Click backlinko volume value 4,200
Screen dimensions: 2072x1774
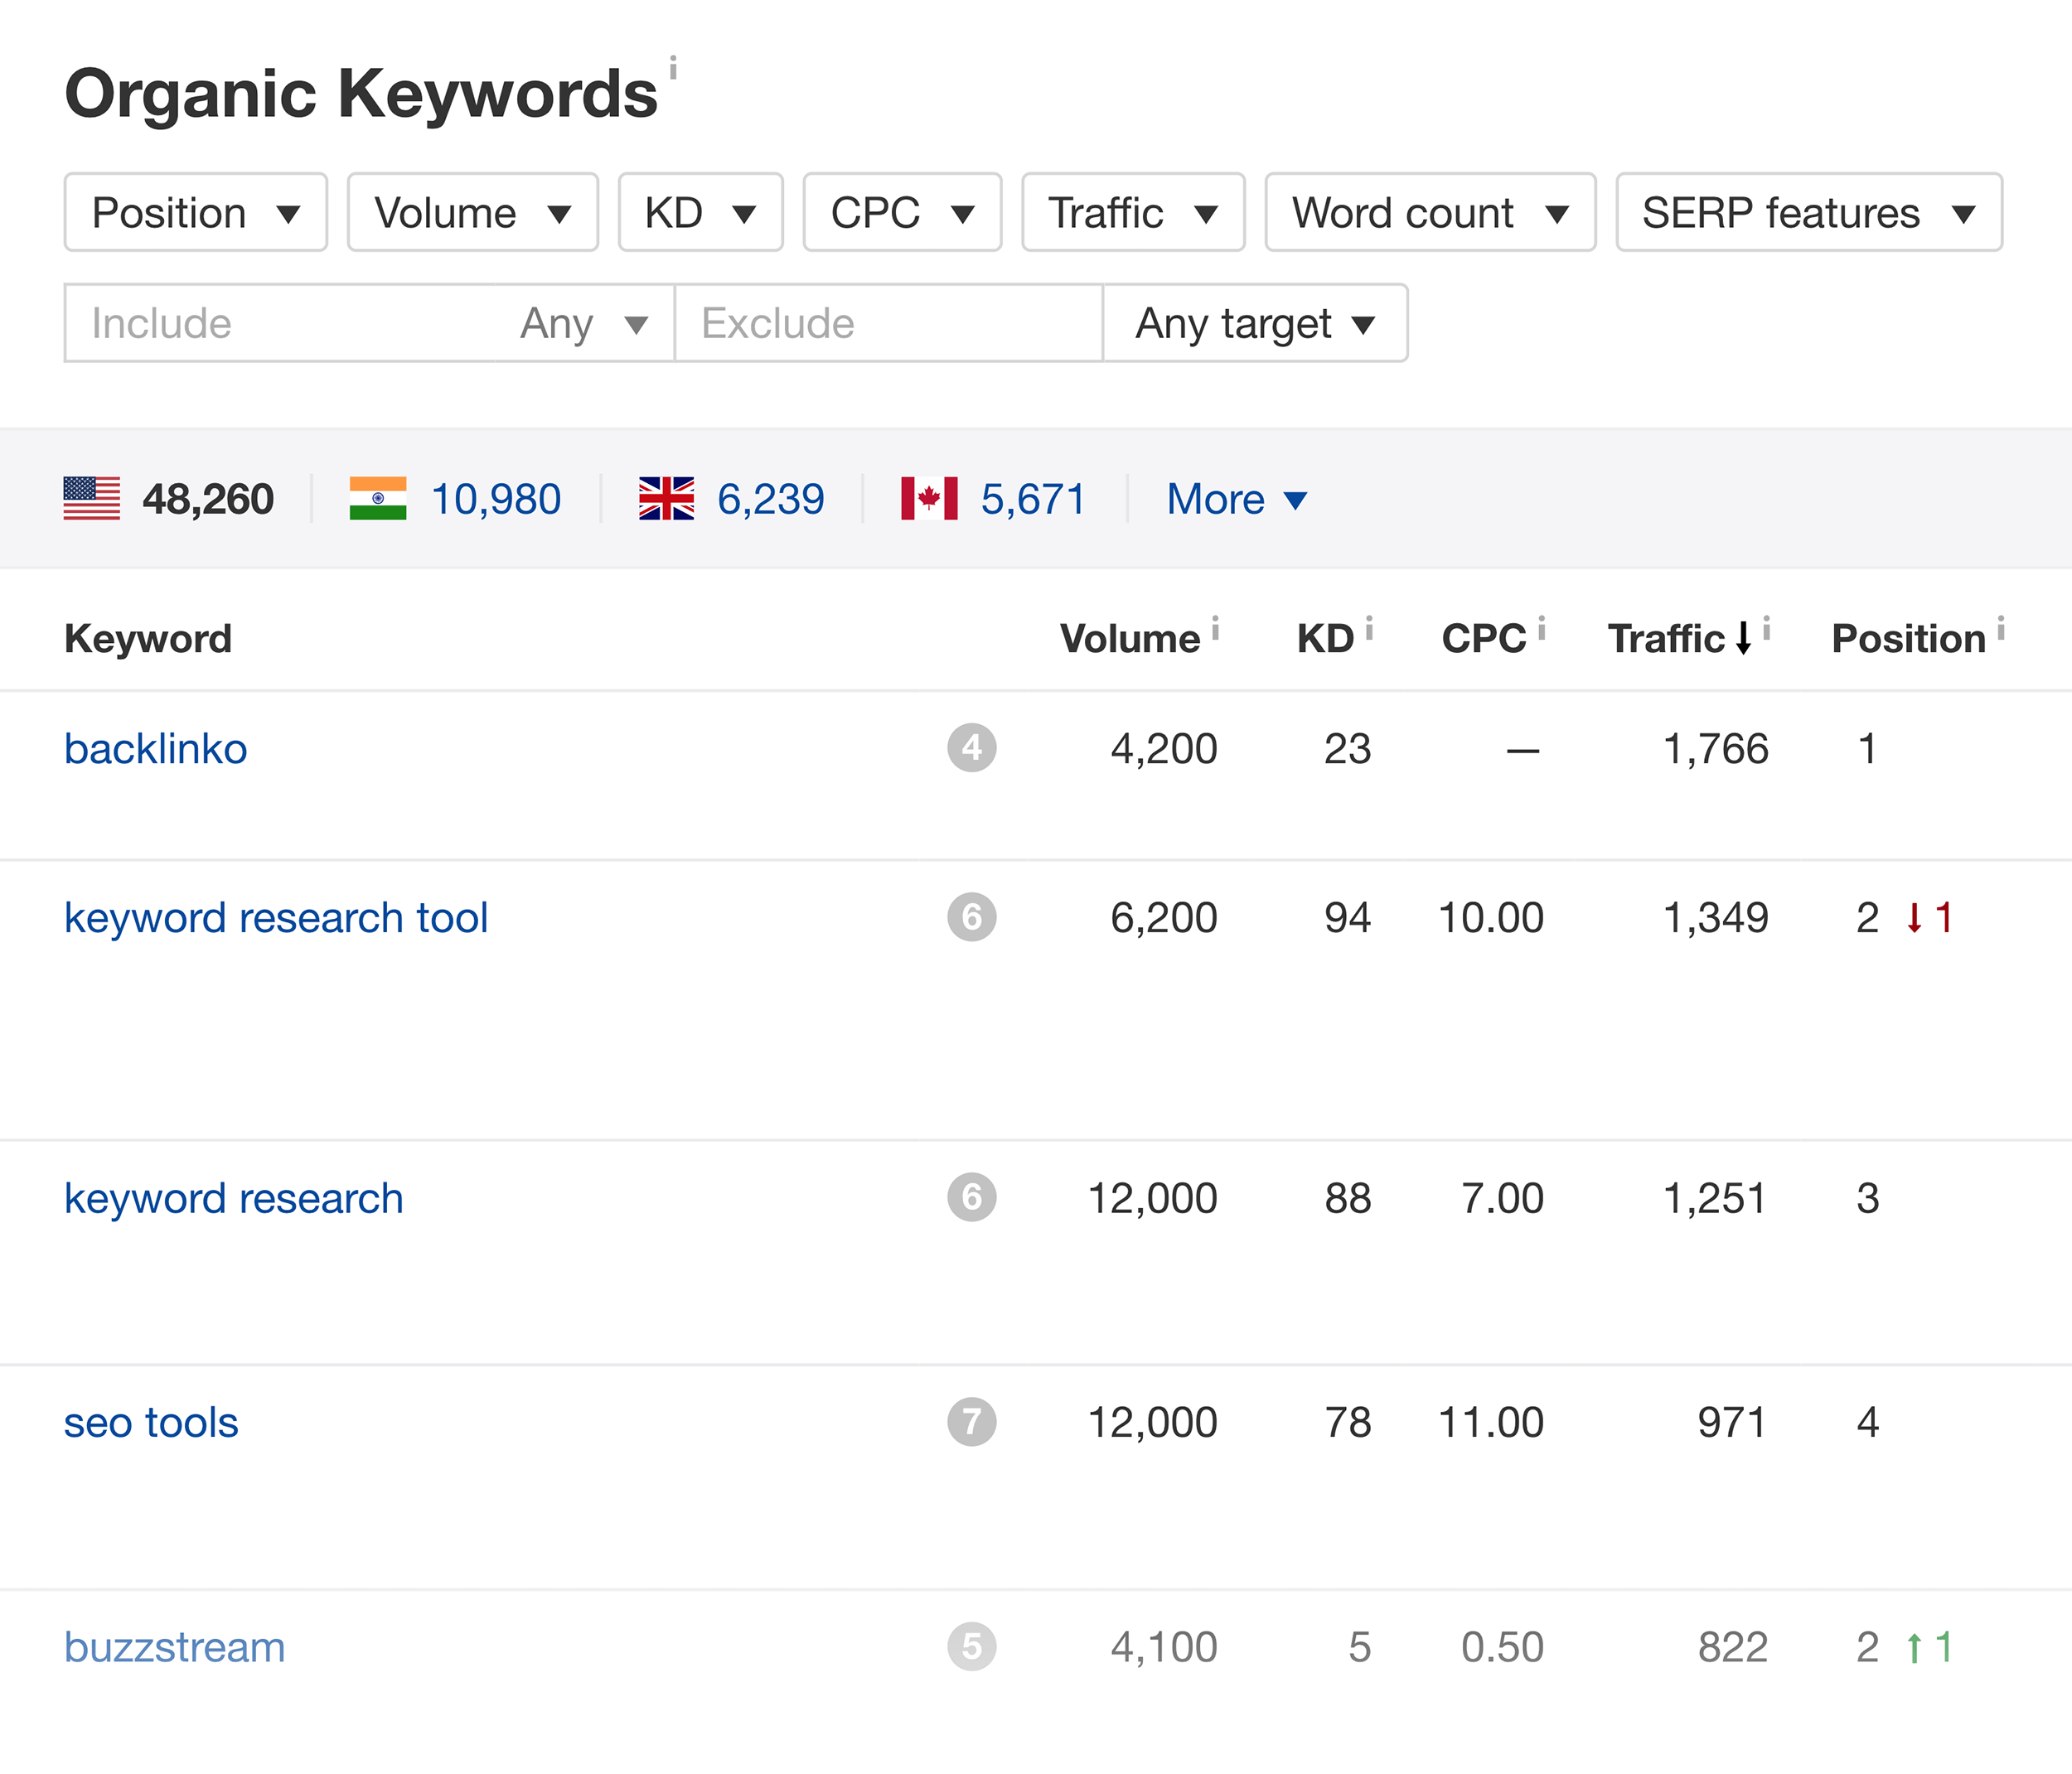1164,749
